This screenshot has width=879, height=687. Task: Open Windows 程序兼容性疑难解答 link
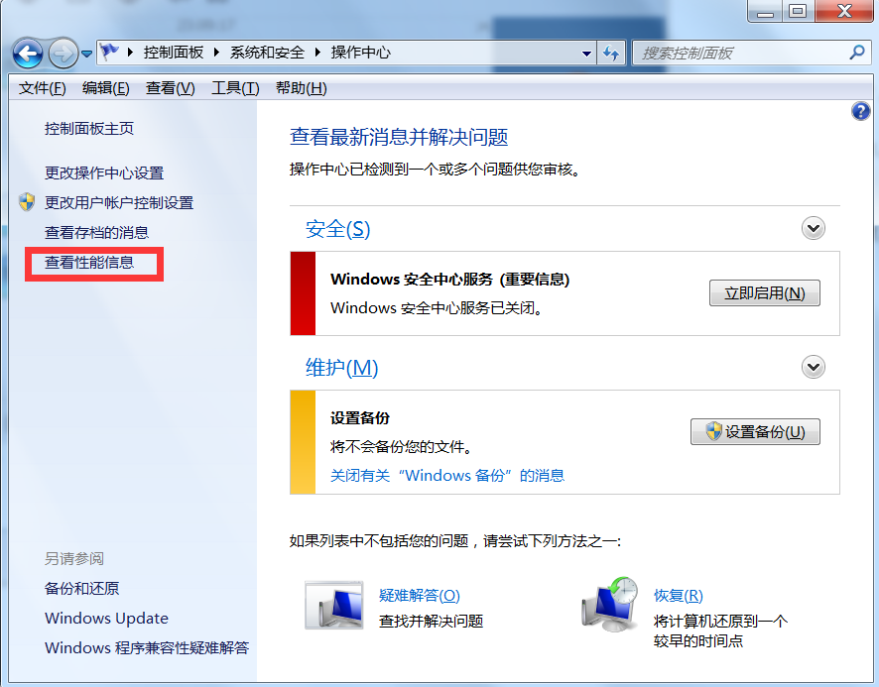[147, 647]
